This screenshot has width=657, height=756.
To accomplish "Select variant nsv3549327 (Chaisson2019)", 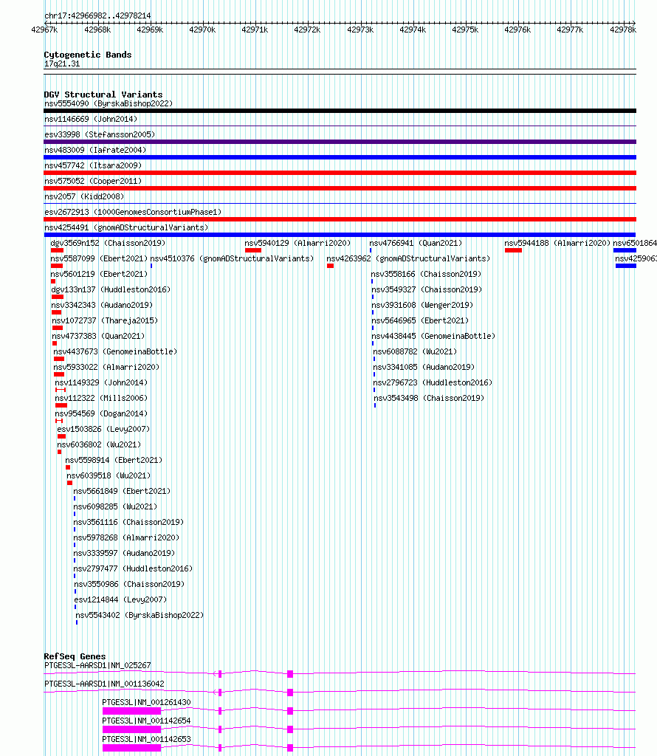I will 427,289.
